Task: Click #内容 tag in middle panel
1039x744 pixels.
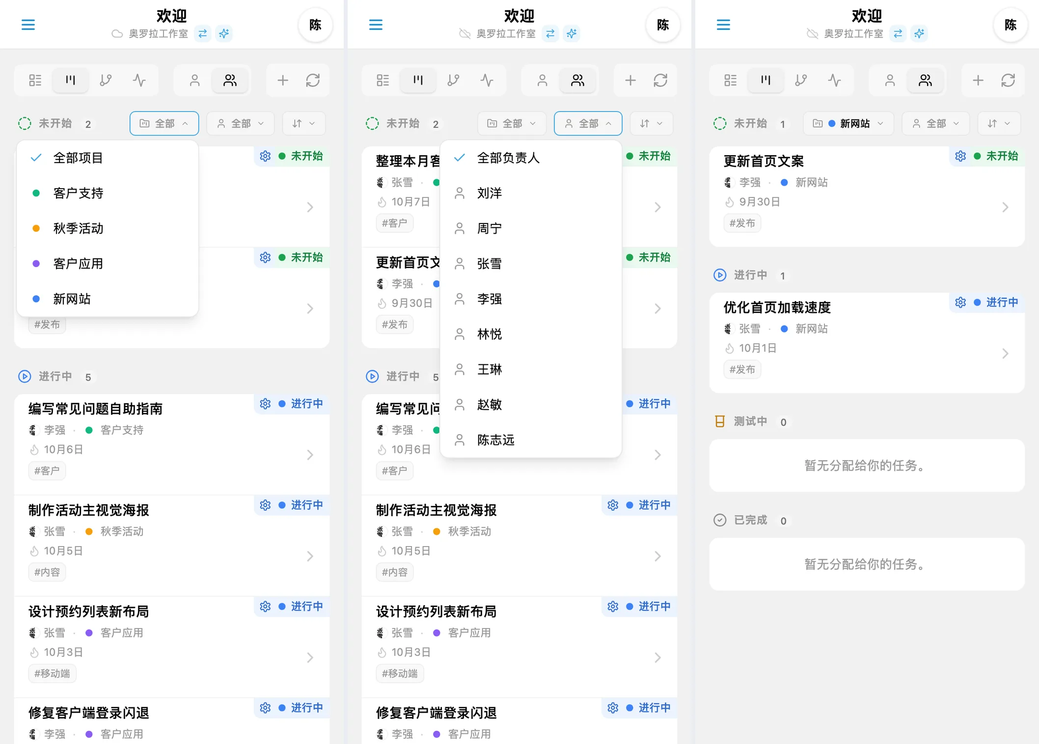Action: pyautogui.click(x=394, y=572)
